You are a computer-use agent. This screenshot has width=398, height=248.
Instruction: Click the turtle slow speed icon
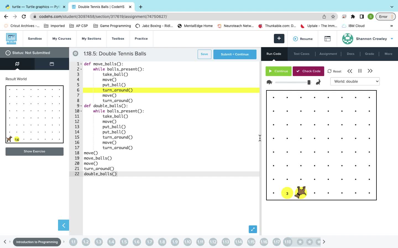coord(269,82)
